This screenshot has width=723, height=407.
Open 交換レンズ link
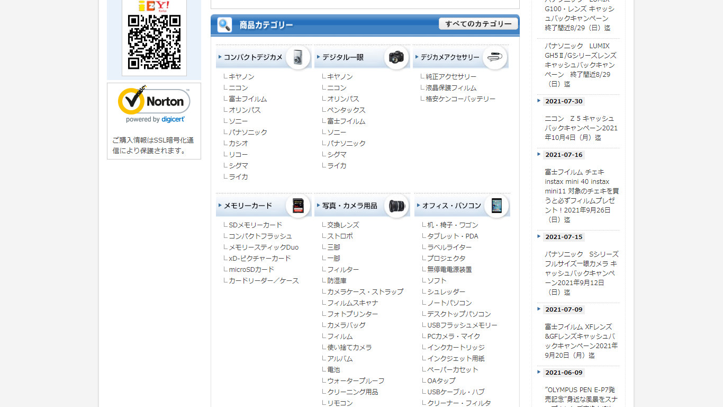343,225
